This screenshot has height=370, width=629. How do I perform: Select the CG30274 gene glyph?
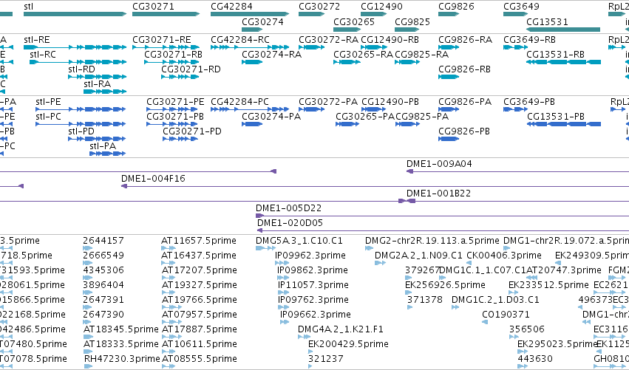(x=252, y=30)
